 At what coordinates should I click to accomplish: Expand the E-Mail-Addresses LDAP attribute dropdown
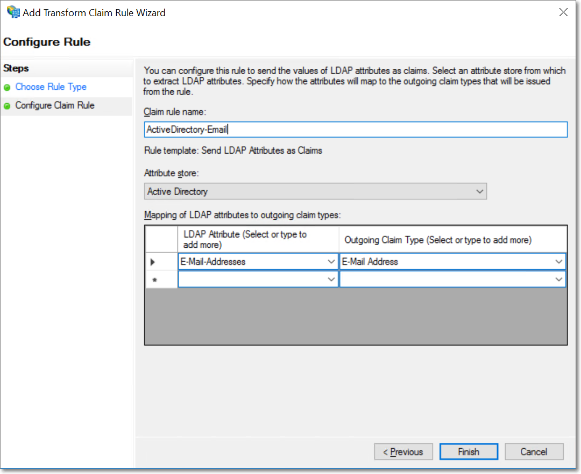click(331, 262)
